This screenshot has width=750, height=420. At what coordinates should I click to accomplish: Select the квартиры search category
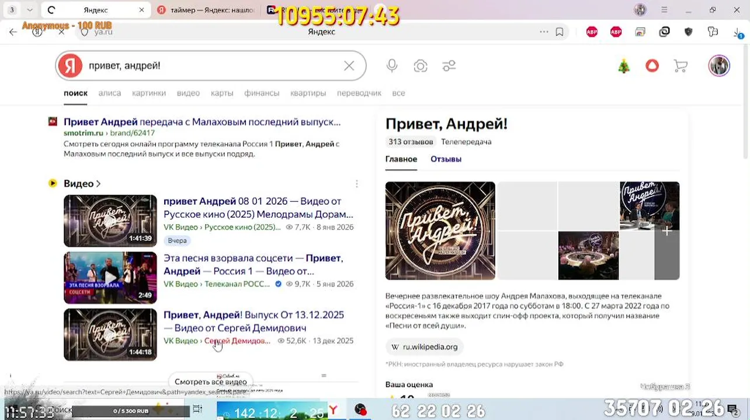[x=308, y=93]
